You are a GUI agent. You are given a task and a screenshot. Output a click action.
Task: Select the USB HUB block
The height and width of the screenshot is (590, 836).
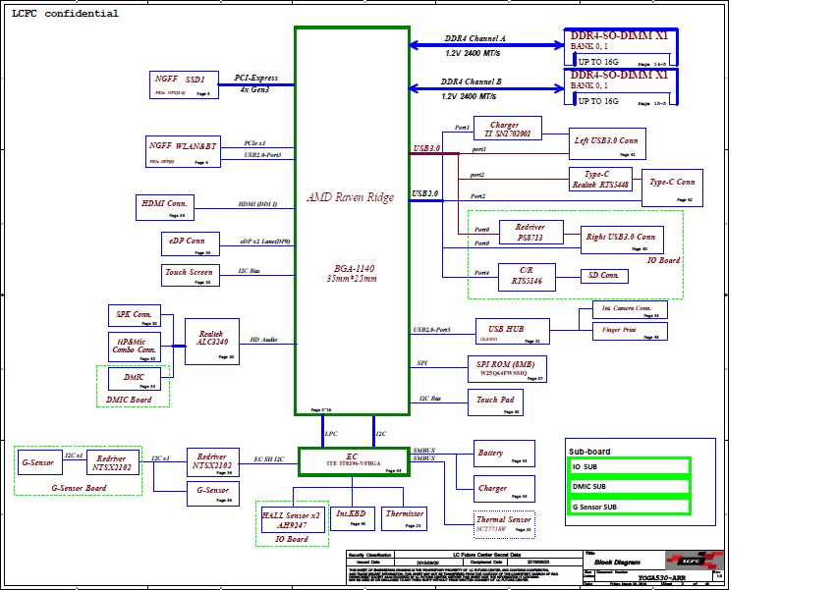click(x=512, y=333)
